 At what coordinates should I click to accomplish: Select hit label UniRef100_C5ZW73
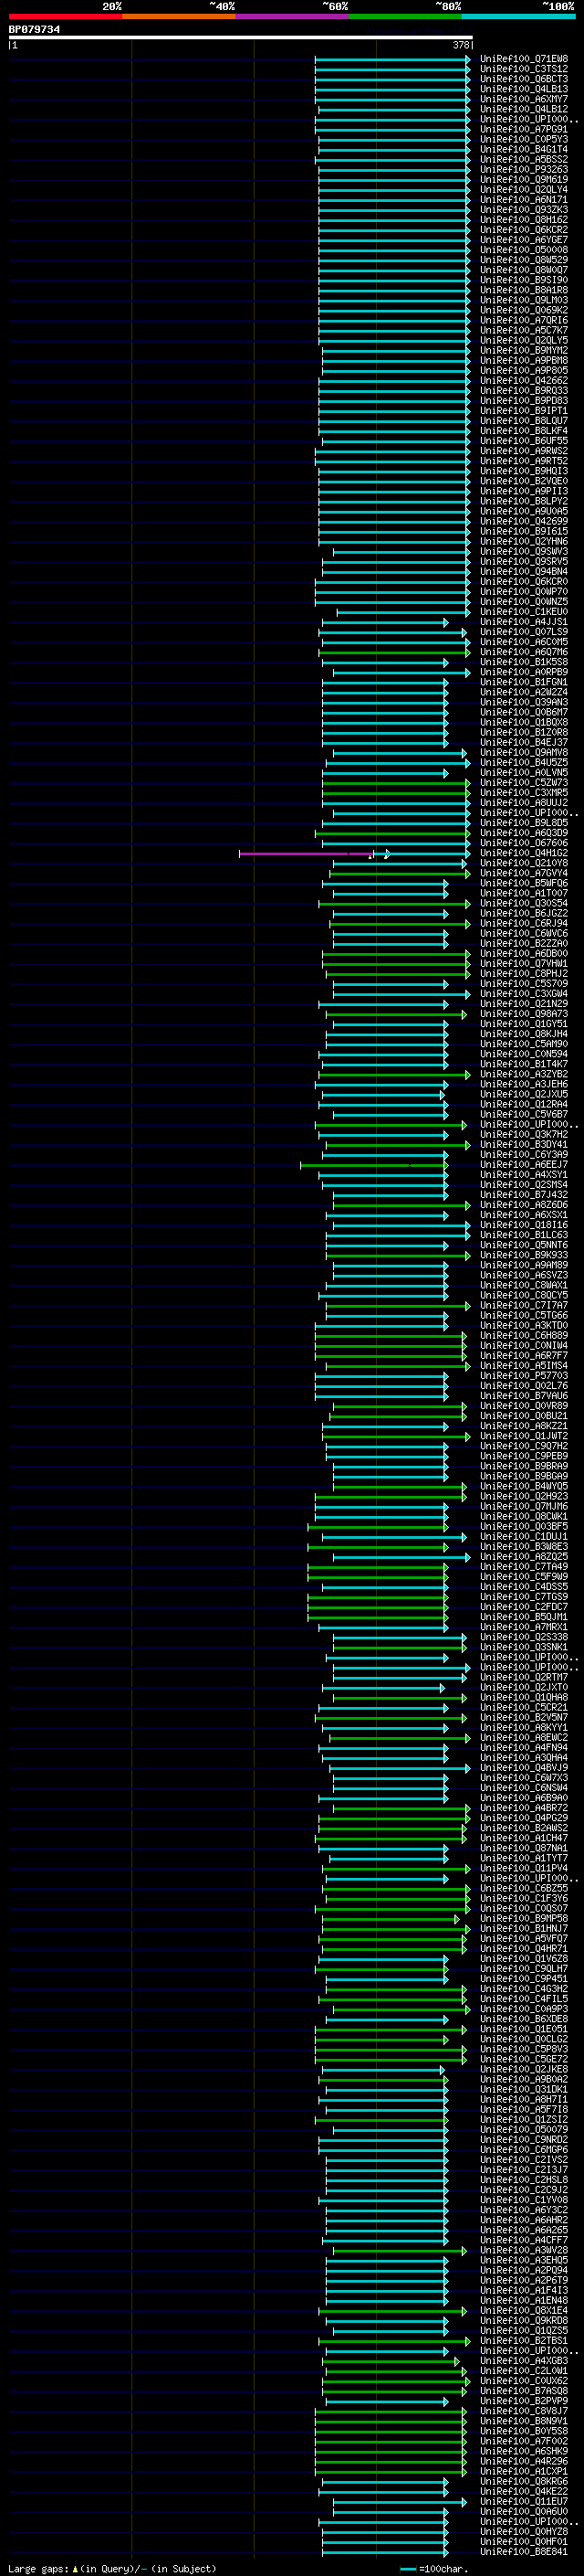524,782
